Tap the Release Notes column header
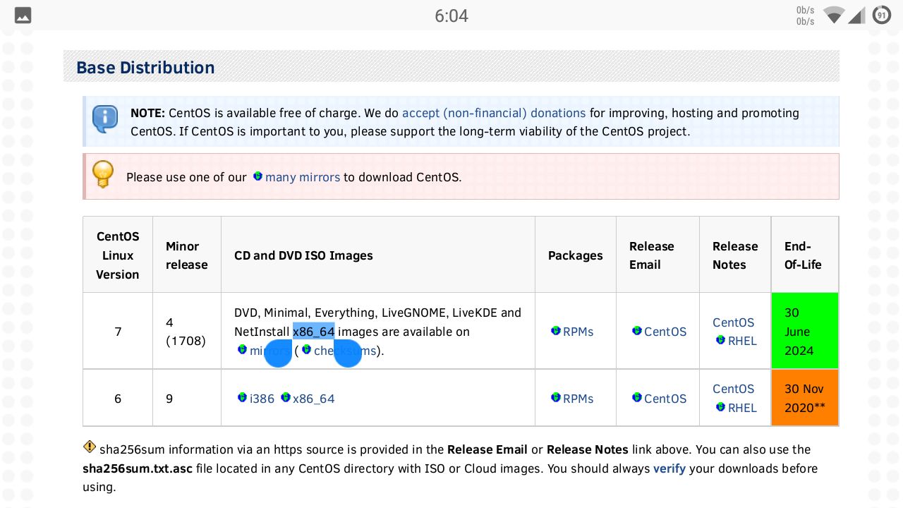 tap(735, 255)
